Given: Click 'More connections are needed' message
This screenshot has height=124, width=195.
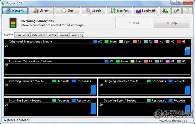Looking at the screenshot, I should coord(53,25).
